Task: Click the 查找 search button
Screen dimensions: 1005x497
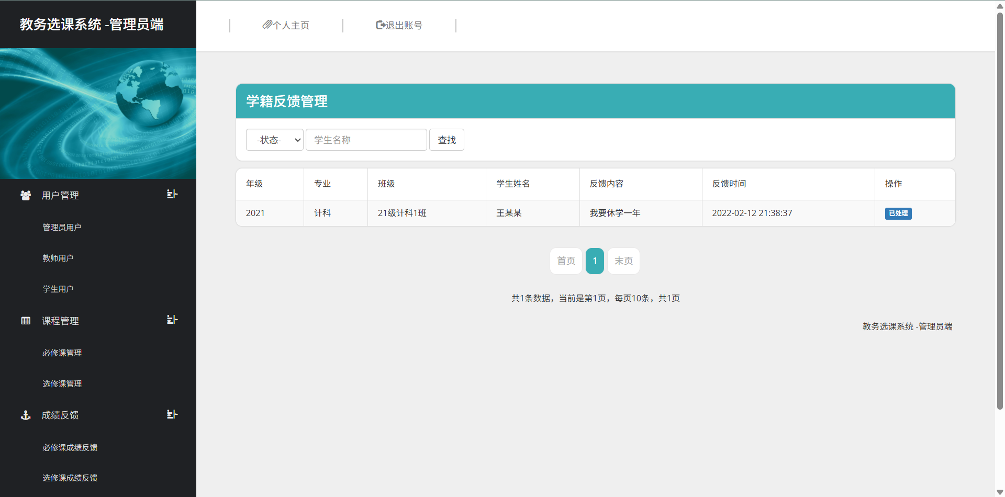Action: pos(446,140)
